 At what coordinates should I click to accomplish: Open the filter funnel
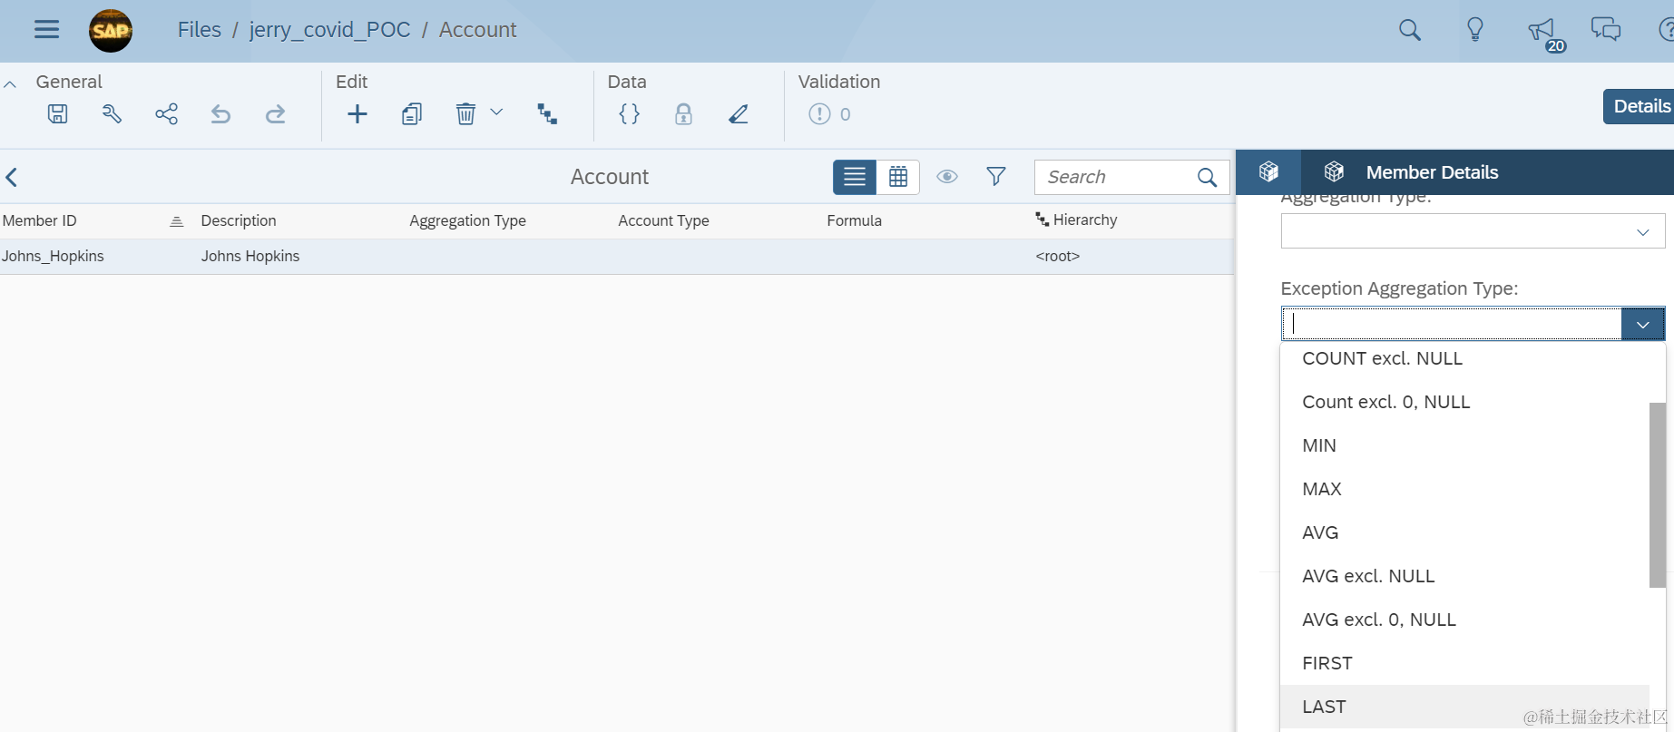996,176
